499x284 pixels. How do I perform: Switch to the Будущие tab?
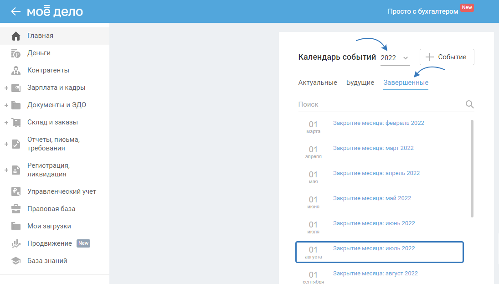coord(360,83)
